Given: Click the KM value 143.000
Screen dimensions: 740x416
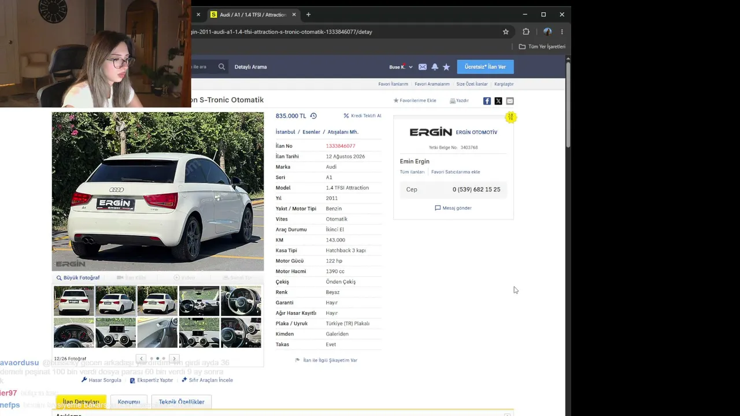Looking at the screenshot, I should [x=335, y=240].
